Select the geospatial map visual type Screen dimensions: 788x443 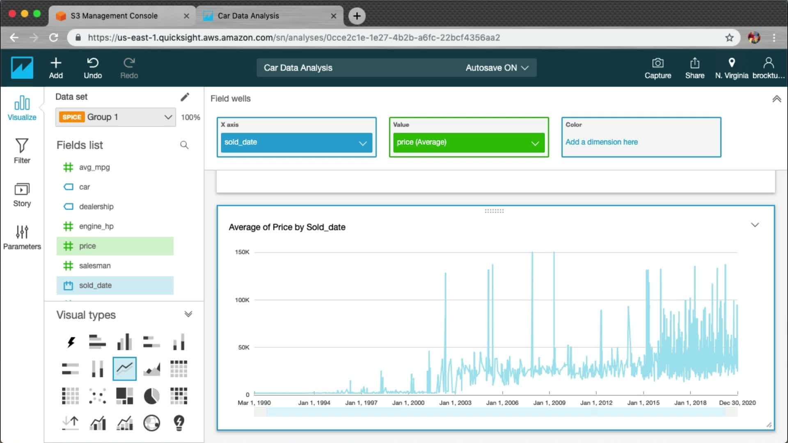point(151,423)
